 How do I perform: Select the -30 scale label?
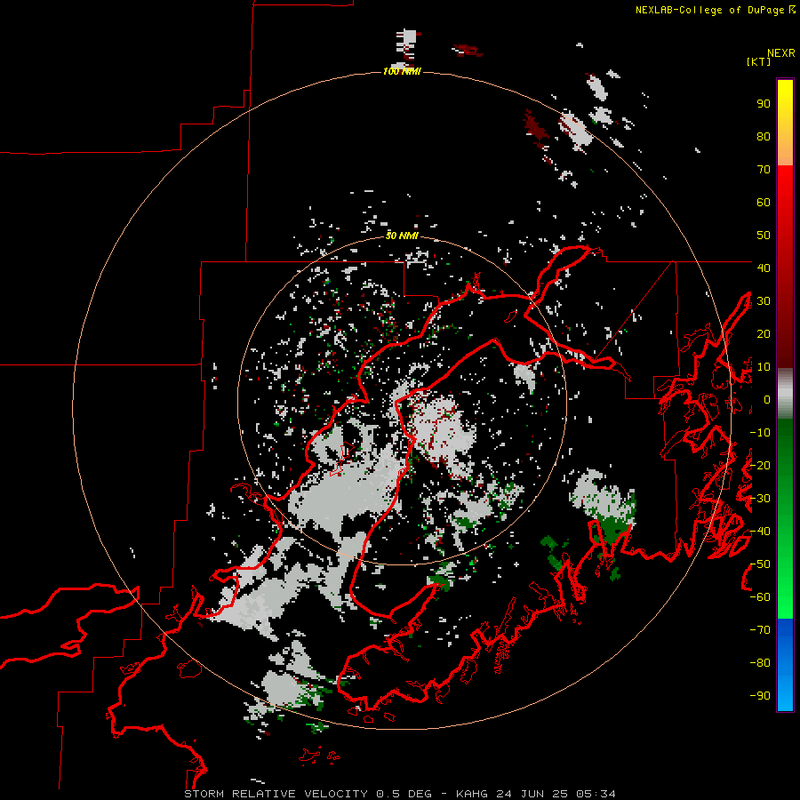pyautogui.click(x=760, y=499)
